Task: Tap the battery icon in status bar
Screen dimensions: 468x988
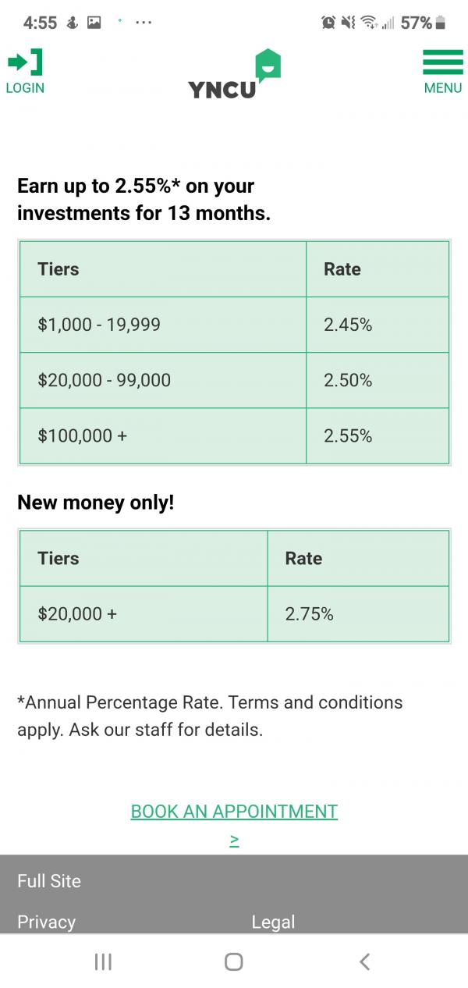Action: [441, 23]
